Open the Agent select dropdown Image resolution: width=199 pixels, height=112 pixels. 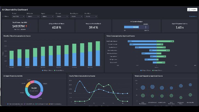(x=48, y=16)
